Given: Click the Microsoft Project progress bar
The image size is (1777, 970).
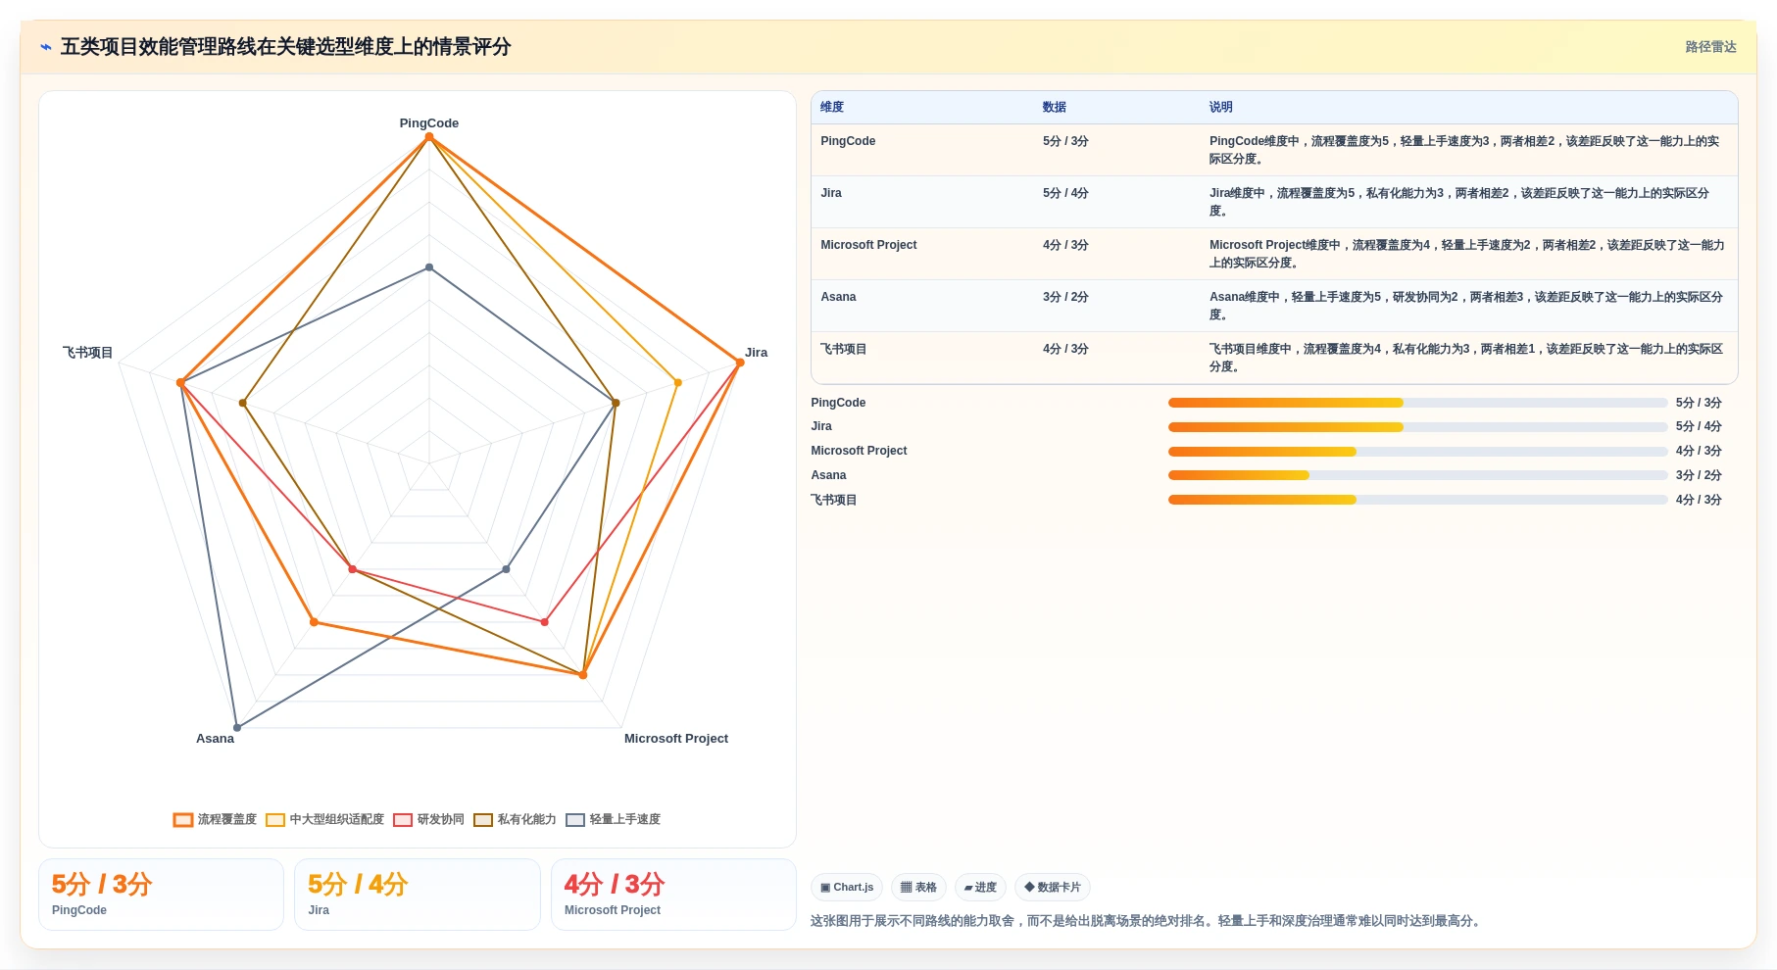Looking at the screenshot, I should coord(1417,452).
